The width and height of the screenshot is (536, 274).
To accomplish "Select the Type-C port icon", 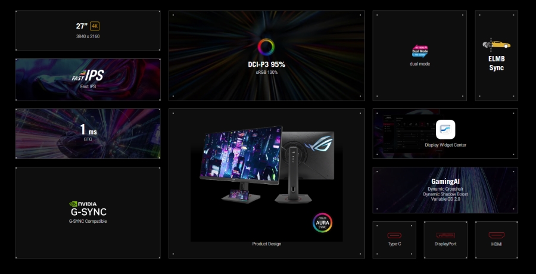I will [x=394, y=236].
